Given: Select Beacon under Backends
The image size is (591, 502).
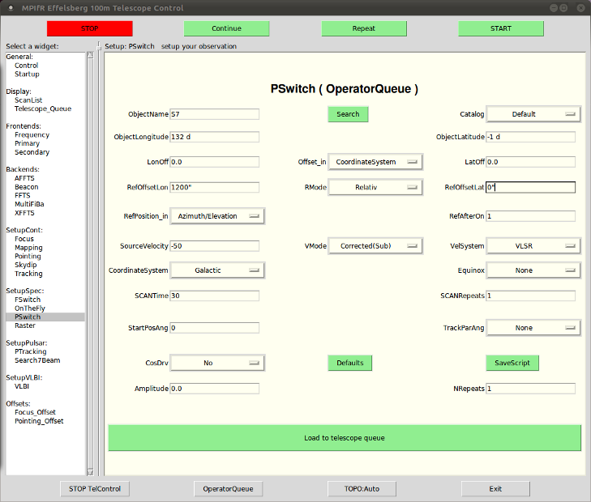Looking at the screenshot, I should [x=27, y=187].
